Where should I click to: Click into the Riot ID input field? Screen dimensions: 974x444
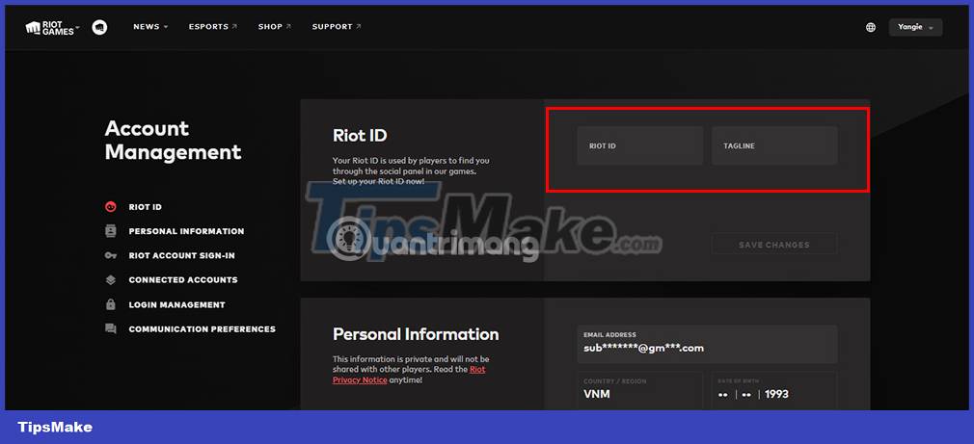(x=639, y=145)
